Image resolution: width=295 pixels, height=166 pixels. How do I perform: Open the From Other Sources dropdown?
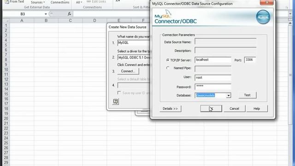(38, 2)
